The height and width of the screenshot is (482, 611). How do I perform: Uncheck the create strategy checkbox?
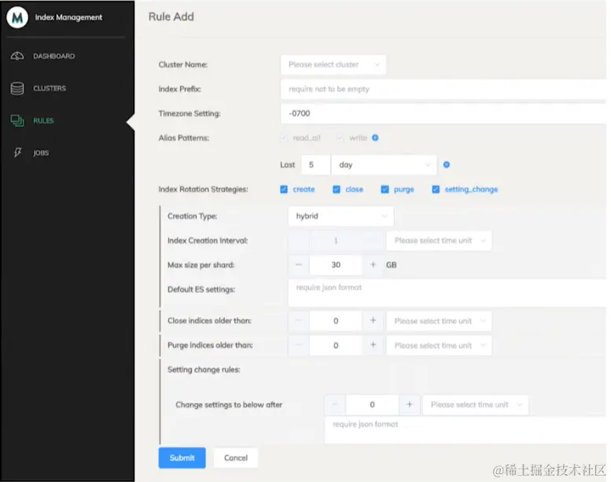click(284, 189)
